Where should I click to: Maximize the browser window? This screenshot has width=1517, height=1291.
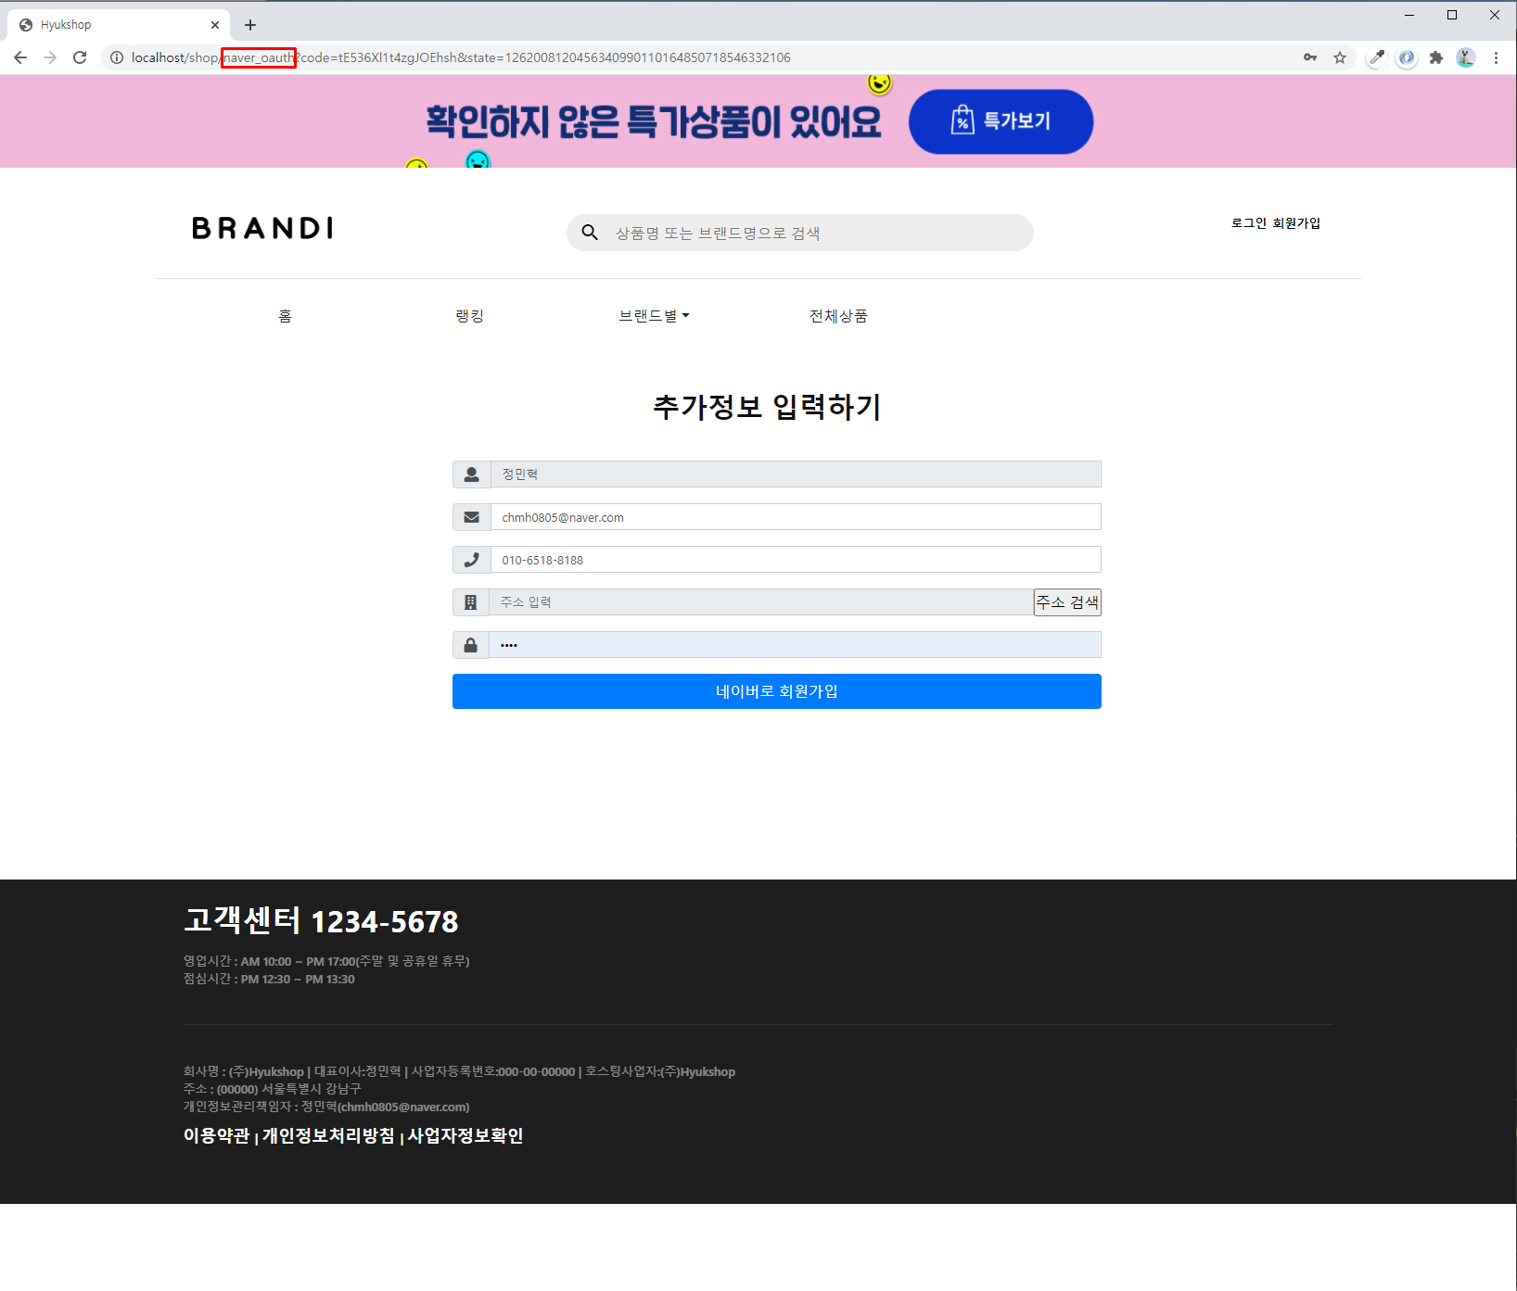click(1452, 15)
